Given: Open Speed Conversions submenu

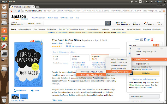Looking at the screenshot, I should point(118,69).
